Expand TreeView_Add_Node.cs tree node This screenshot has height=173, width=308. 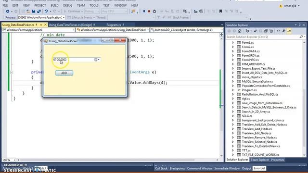click(x=233, y=129)
